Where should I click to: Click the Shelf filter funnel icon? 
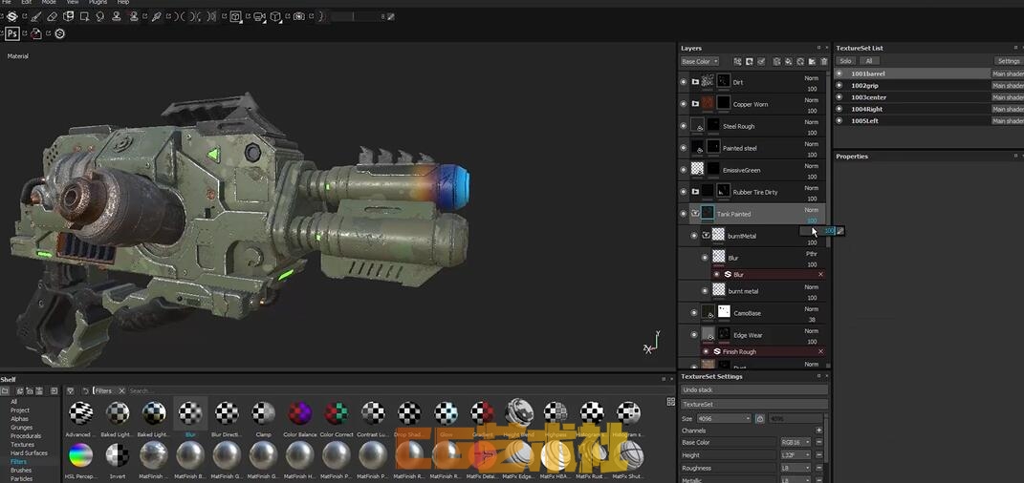pyautogui.click(x=71, y=391)
